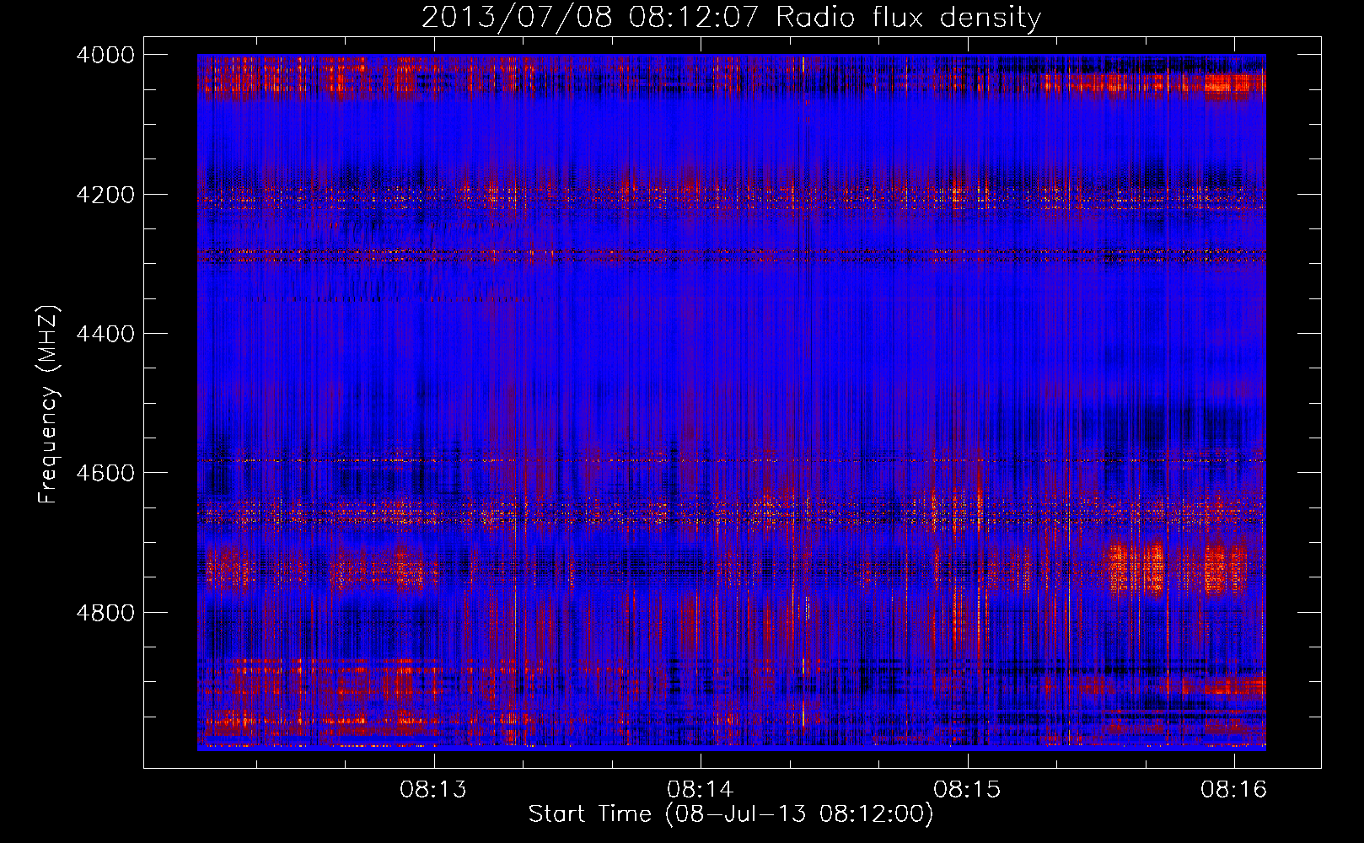Click the x-axis label "Start Time (08-Jul-13 08:12:00)"

731,814
